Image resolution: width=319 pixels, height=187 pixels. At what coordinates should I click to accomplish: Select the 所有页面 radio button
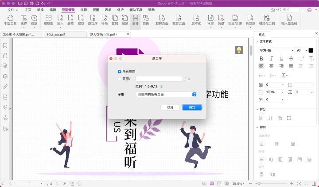pyautogui.click(x=120, y=72)
